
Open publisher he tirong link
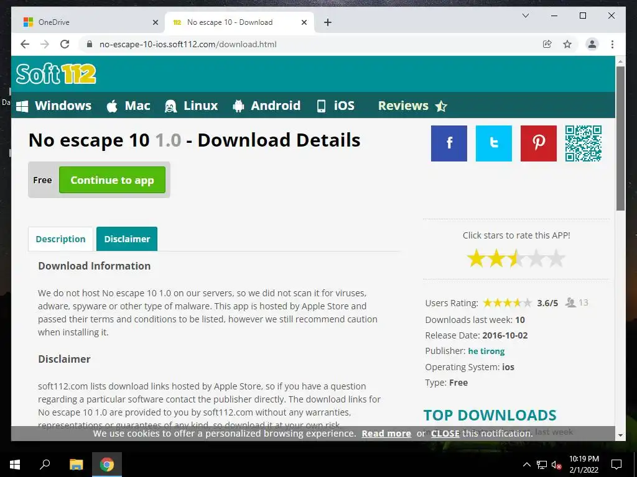pos(486,352)
